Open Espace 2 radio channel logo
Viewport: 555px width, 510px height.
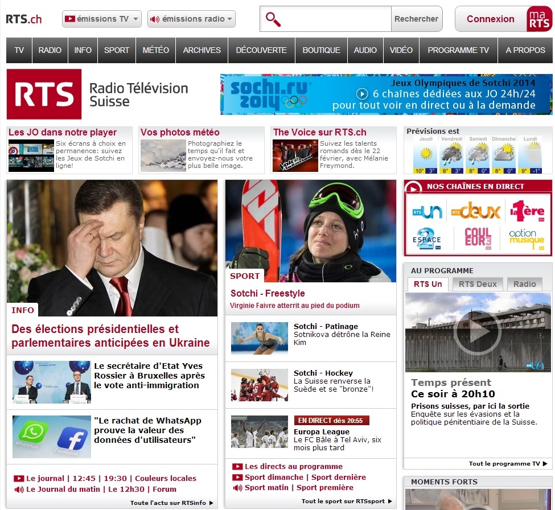coord(427,239)
